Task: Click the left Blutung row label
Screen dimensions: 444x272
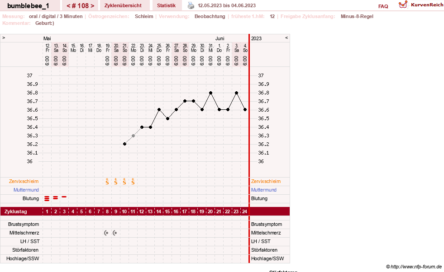Action: 31,198
